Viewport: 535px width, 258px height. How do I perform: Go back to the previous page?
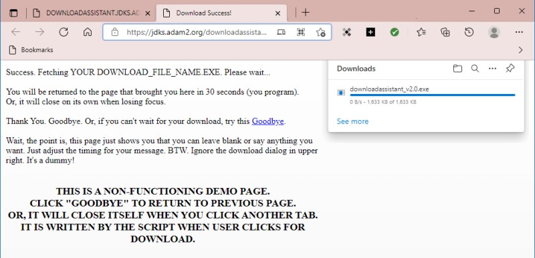(15, 32)
